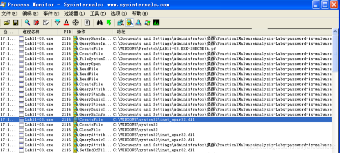Click Lab11-03.exe in the QueryOpen row

[x=39, y=64]
